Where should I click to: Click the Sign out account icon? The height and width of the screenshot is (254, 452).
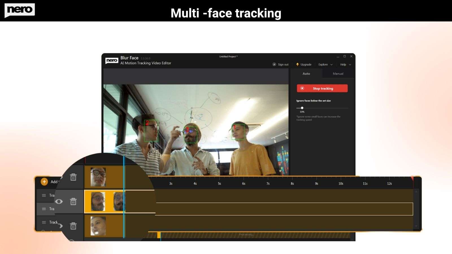point(274,64)
